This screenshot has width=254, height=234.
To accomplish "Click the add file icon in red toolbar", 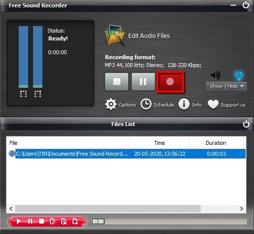I will click(75, 221).
